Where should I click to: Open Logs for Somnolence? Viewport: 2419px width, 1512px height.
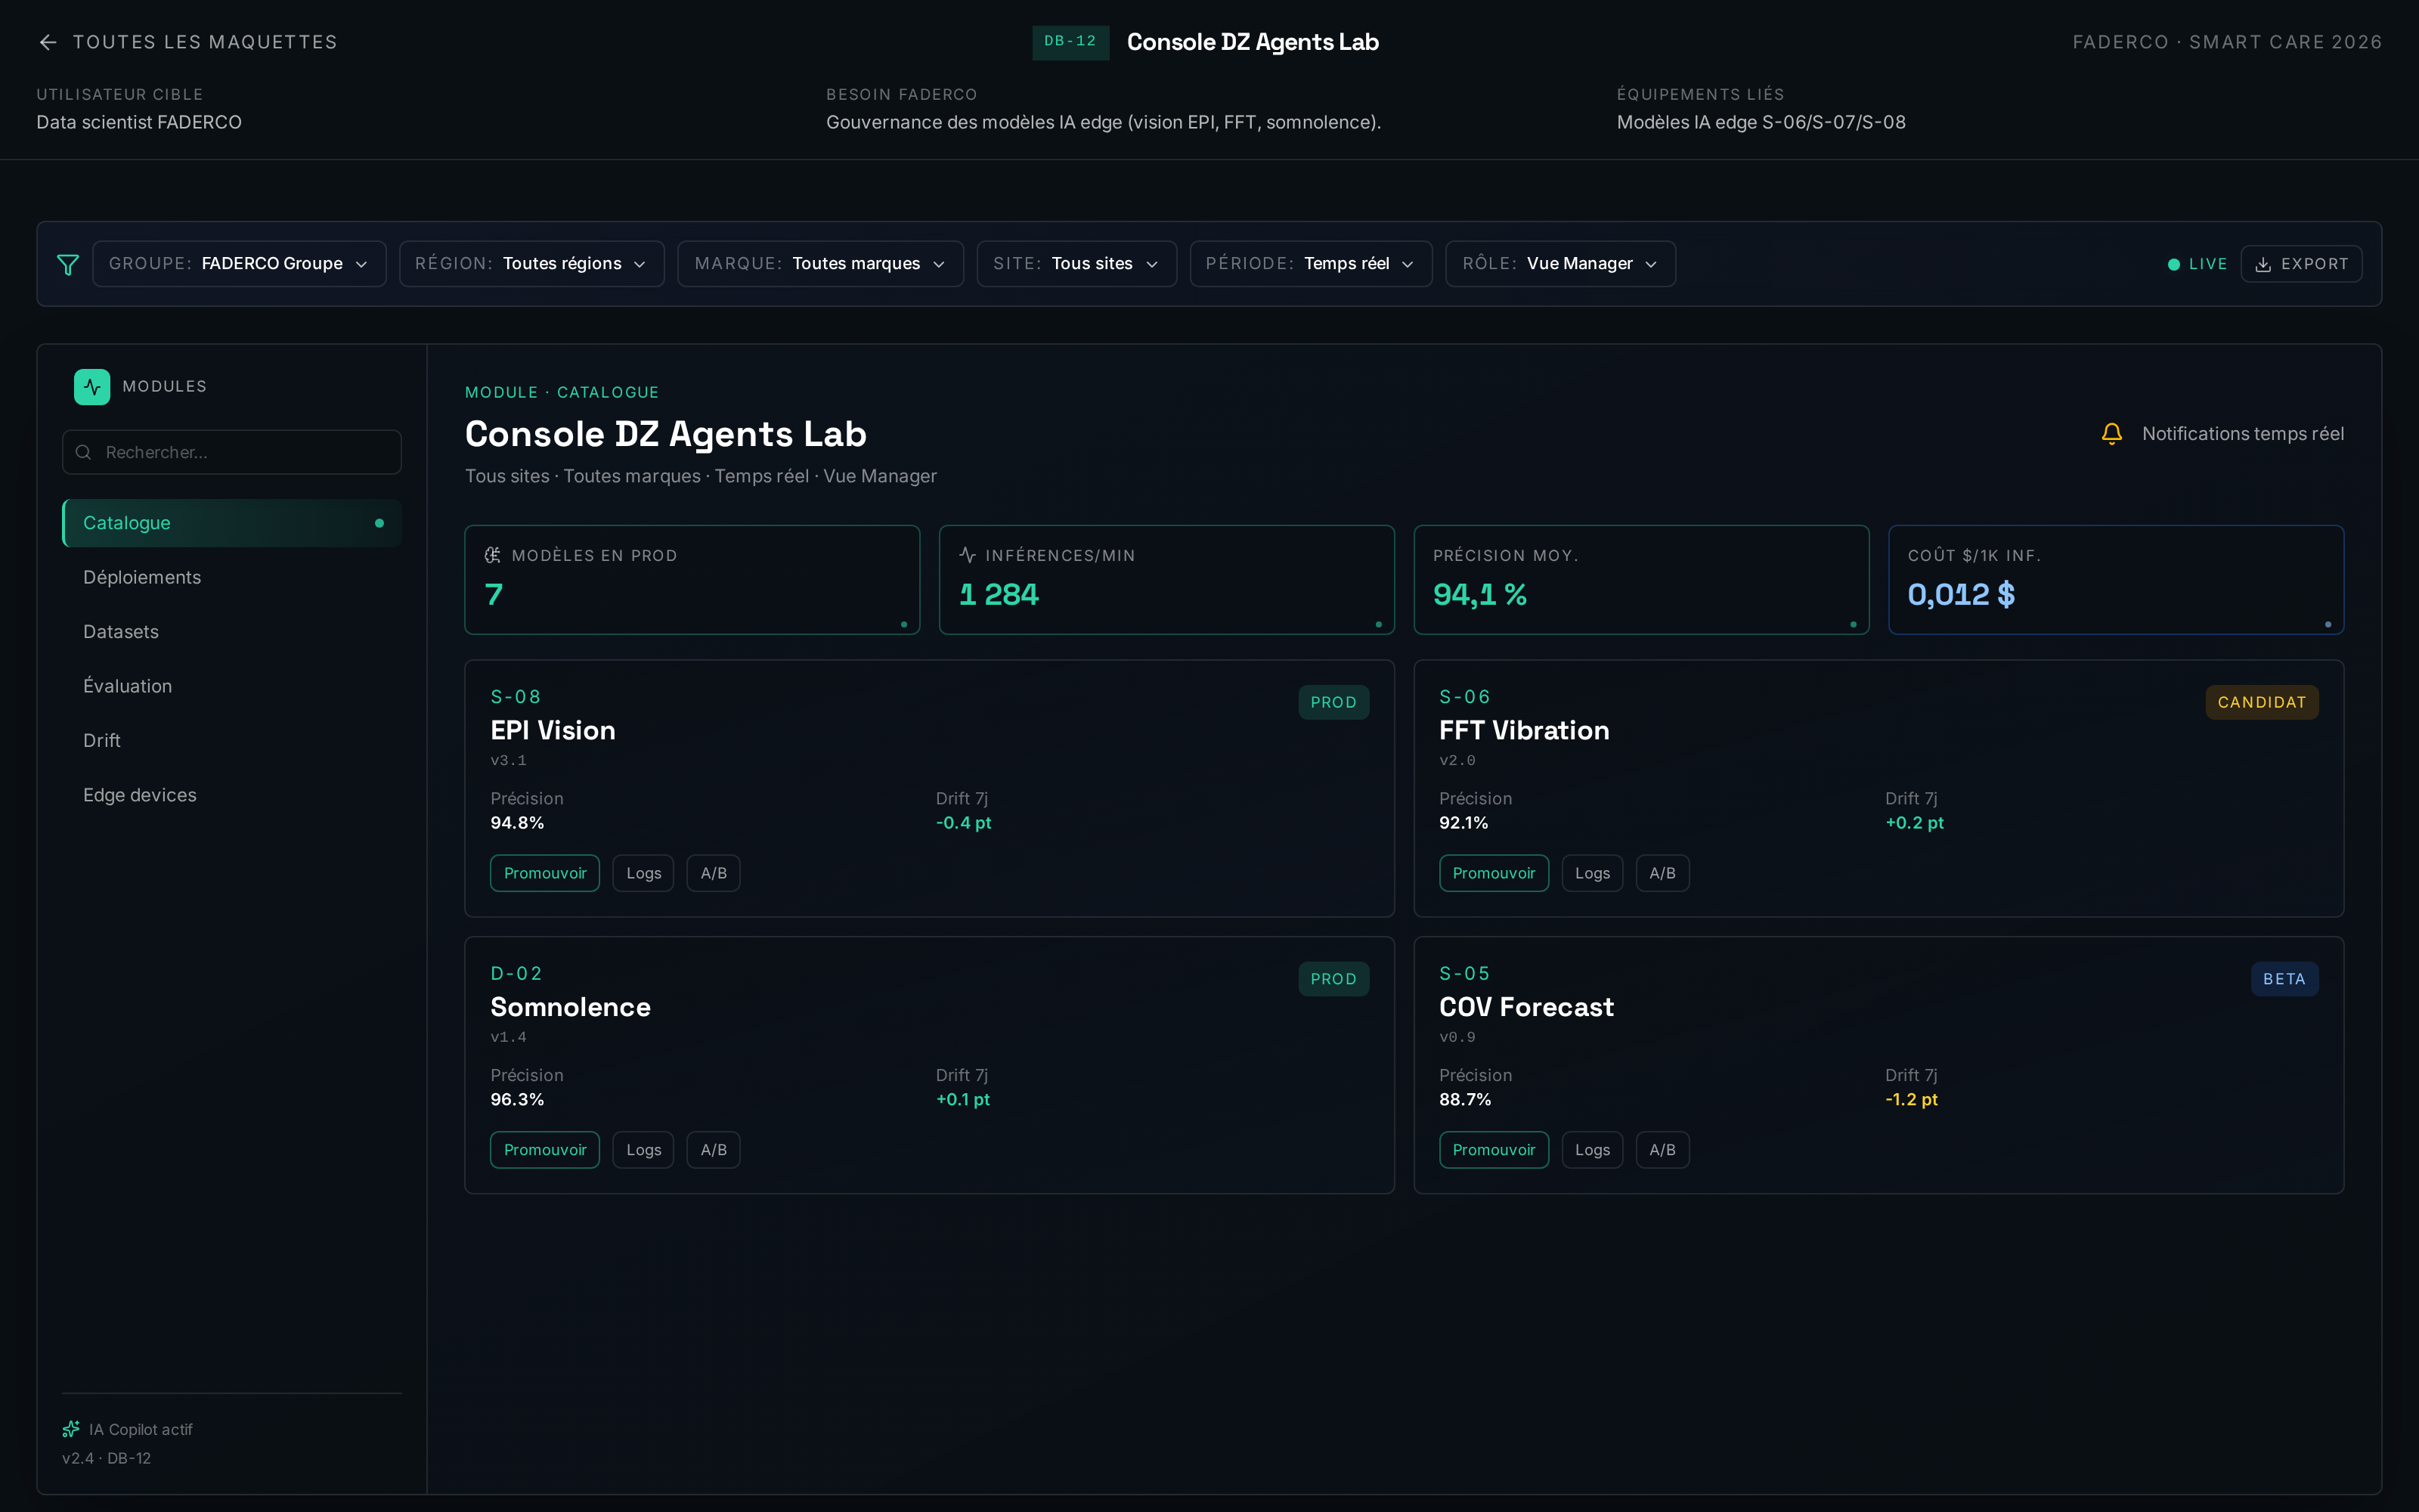point(644,1150)
